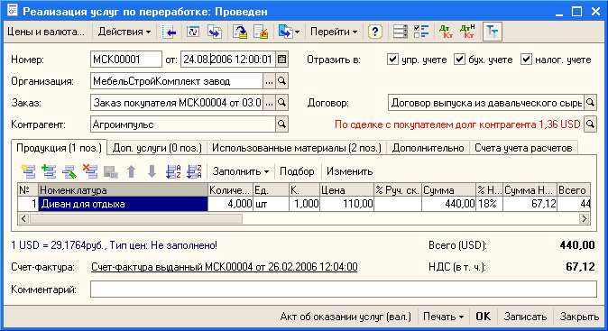
Task: Open calendar picker next to date field
Action: tap(282, 60)
